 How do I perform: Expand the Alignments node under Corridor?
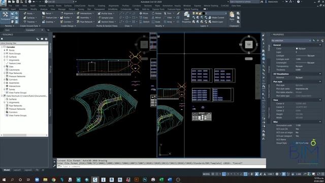(5, 60)
